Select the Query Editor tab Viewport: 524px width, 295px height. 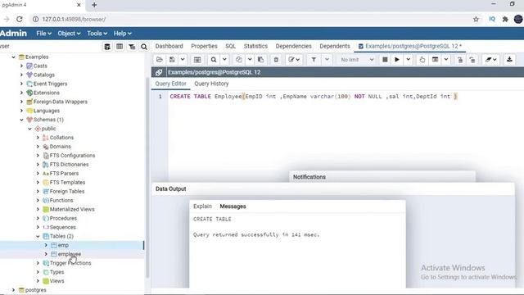pos(171,84)
